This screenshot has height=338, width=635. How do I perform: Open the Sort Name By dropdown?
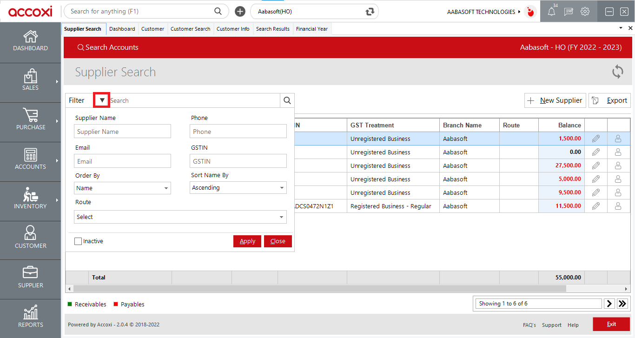tap(238, 188)
